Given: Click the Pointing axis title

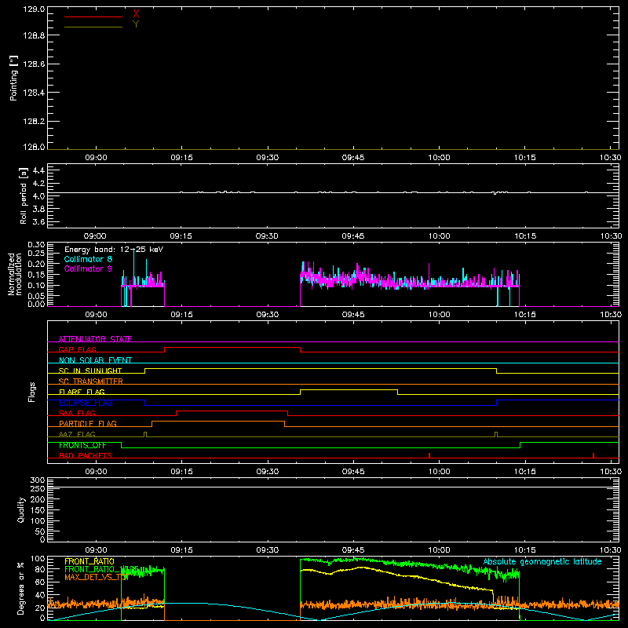Looking at the screenshot, I should (14, 78).
